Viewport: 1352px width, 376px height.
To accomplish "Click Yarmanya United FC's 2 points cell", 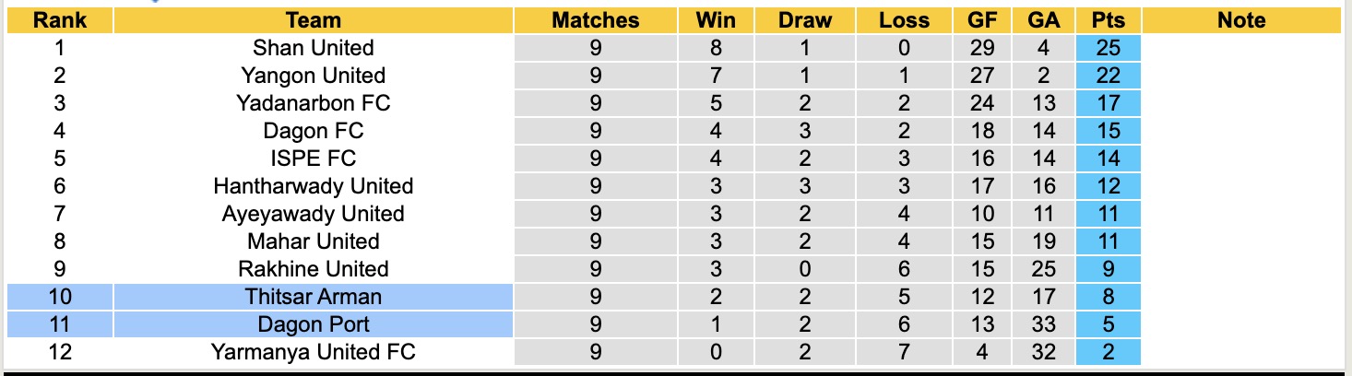I will pyautogui.click(x=1108, y=352).
